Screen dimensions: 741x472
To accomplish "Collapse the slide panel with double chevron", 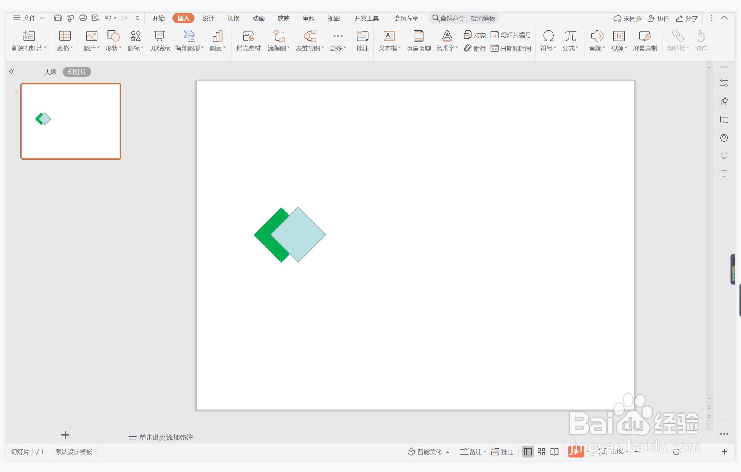I will (x=12, y=71).
